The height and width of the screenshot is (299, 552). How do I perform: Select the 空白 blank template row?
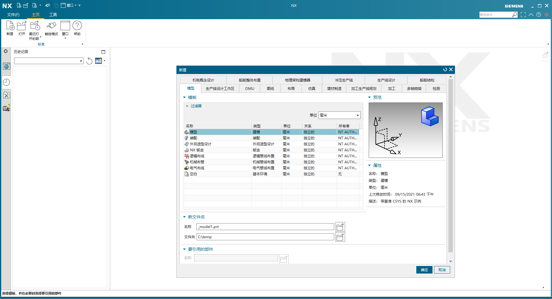(x=271, y=174)
